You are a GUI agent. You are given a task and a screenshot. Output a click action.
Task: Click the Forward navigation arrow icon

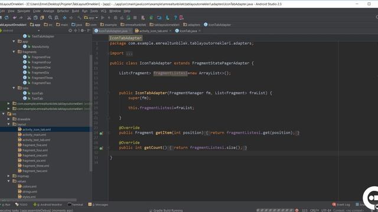click(x=71, y=18)
